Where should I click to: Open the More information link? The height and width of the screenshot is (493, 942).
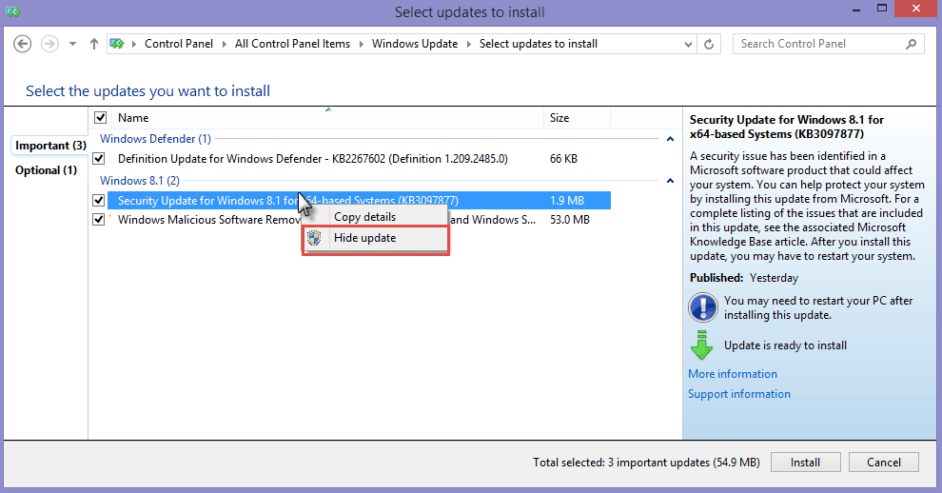[733, 374]
